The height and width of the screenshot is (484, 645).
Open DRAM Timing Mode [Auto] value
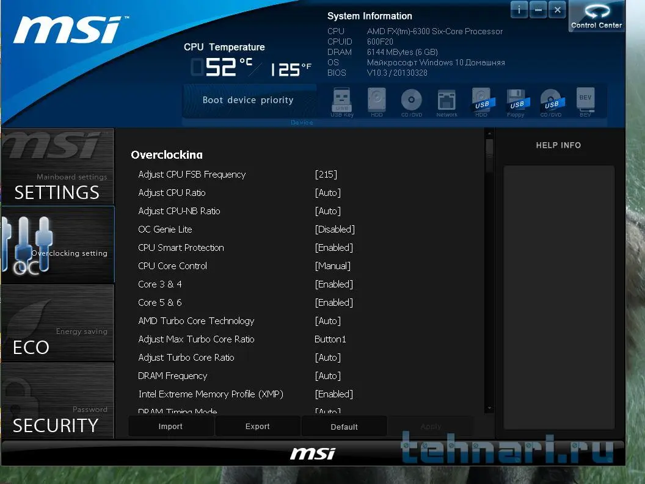click(x=327, y=411)
